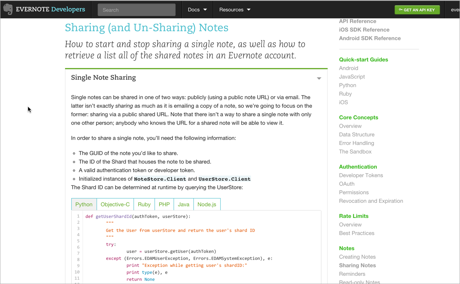The image size is (460, 284).
Task: Open the Developer Tokens sidebar link
Action: [361, 175]
